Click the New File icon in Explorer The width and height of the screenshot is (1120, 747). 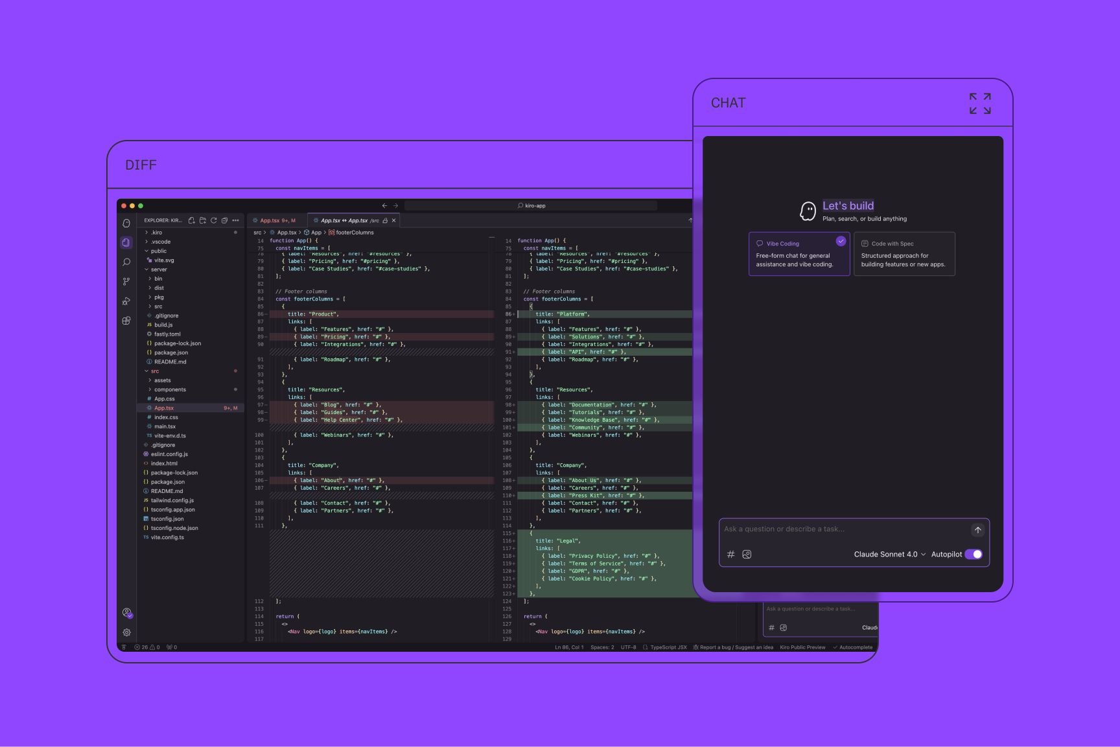point(192,220)
